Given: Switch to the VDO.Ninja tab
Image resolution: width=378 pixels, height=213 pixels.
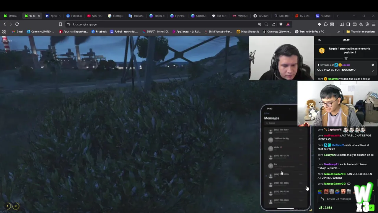Looking at the screenshot, I should tap(261, 16).
